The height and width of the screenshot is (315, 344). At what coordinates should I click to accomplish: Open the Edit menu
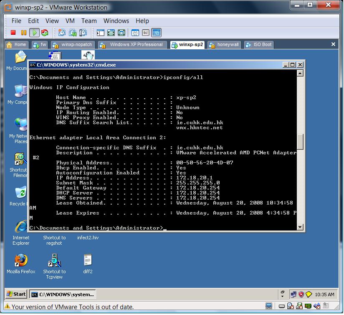click(33, 21)
